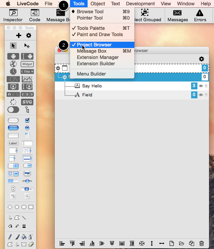Image resolution: width=214 pixels, height=249 pixels.
Task: Click Align Left in Project Browser footer
Action: (62, 243)
